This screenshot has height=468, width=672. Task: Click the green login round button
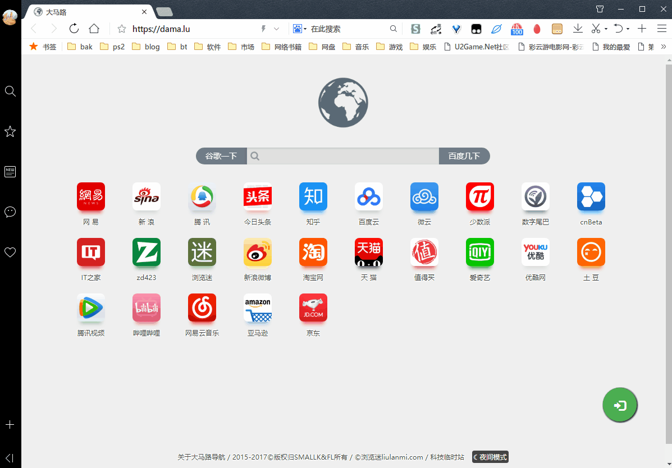pos(620,405)
